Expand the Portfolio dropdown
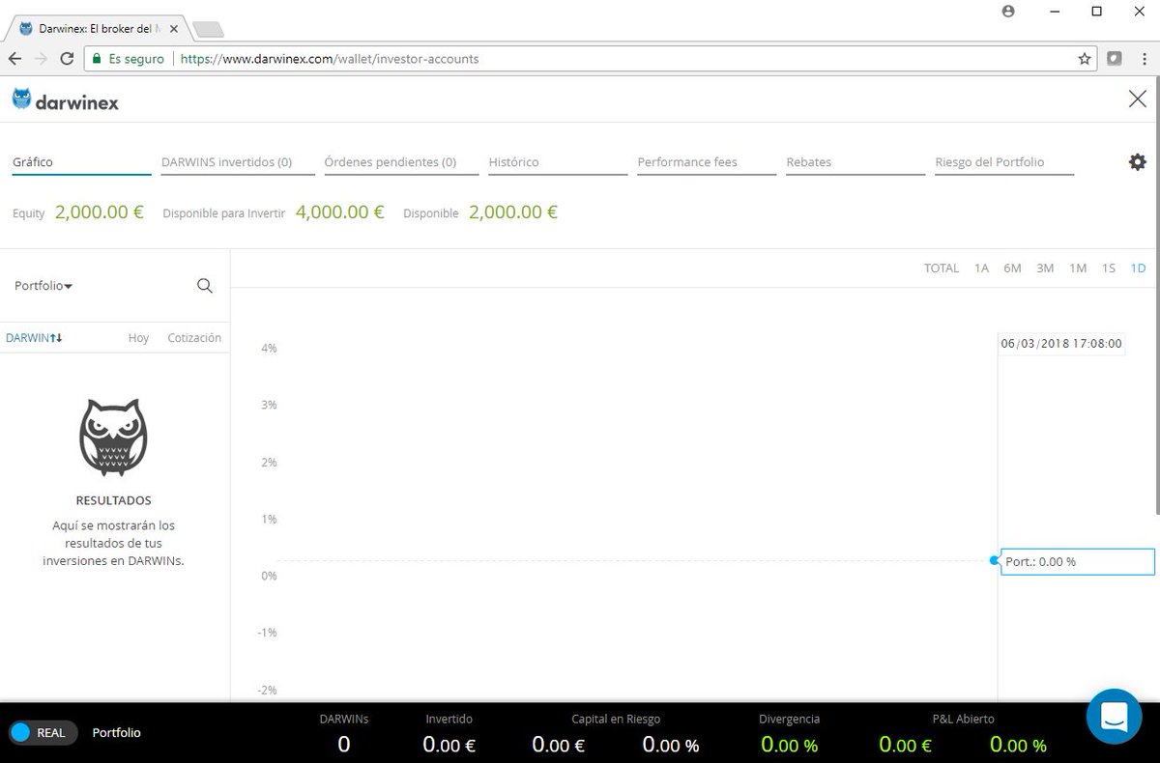The height and width of the screenshot is (763, 1160). [x=43, y=286]
